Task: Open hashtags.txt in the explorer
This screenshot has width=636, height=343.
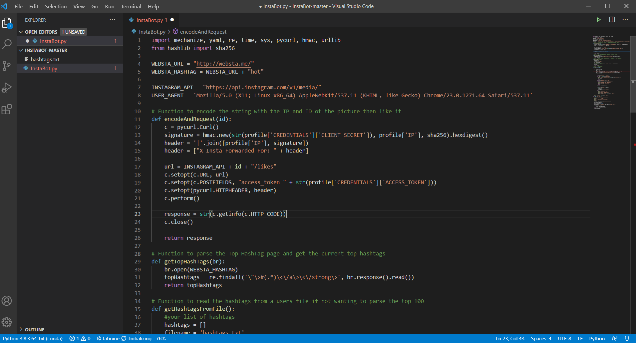Action: [45, 59]
